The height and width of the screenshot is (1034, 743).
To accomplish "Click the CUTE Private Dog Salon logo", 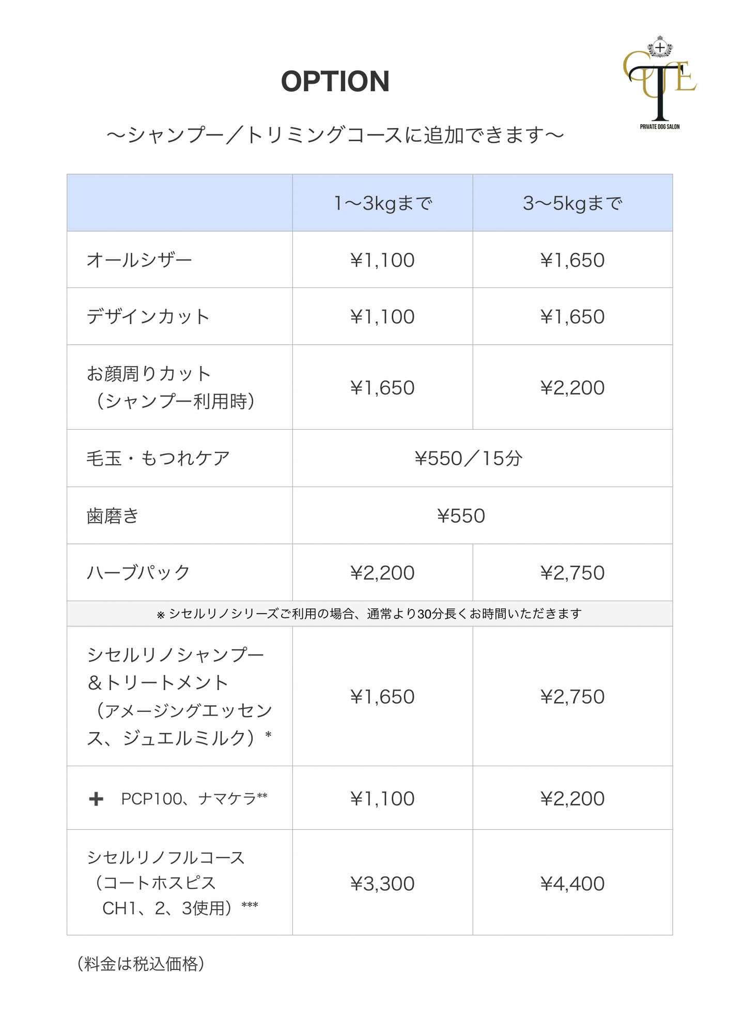I will (x=660, y=82).
